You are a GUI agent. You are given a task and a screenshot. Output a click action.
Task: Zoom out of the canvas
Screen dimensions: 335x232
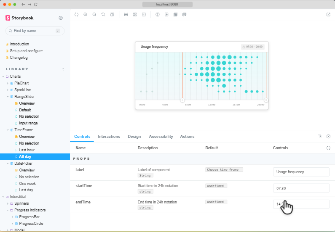point(94,14)
